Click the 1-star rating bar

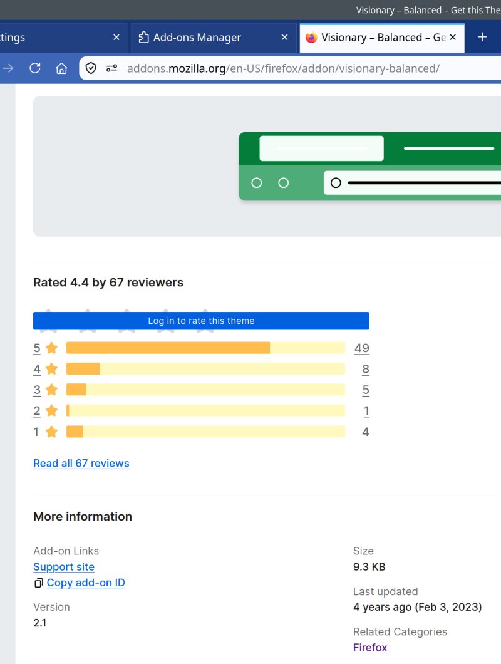coord(206,432)
